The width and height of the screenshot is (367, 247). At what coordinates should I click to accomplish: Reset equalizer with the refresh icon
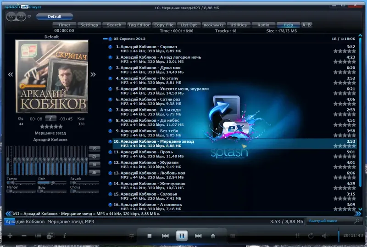[95, 157]
